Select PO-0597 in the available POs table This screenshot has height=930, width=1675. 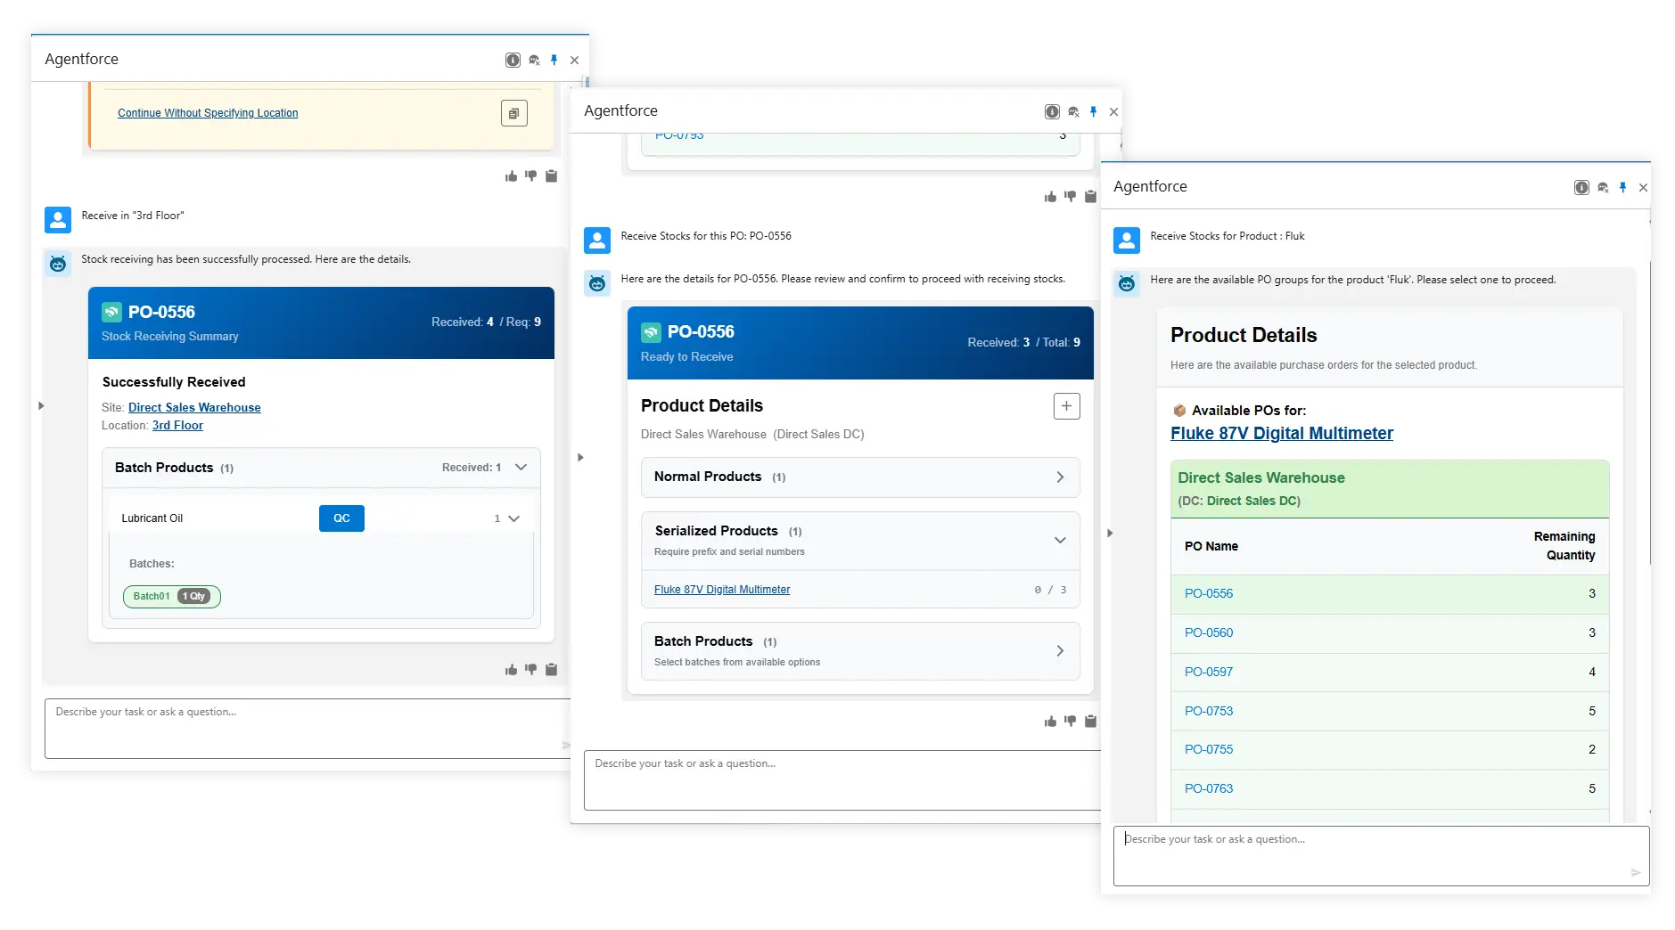pyautogui.click(x=1208, y=672)
